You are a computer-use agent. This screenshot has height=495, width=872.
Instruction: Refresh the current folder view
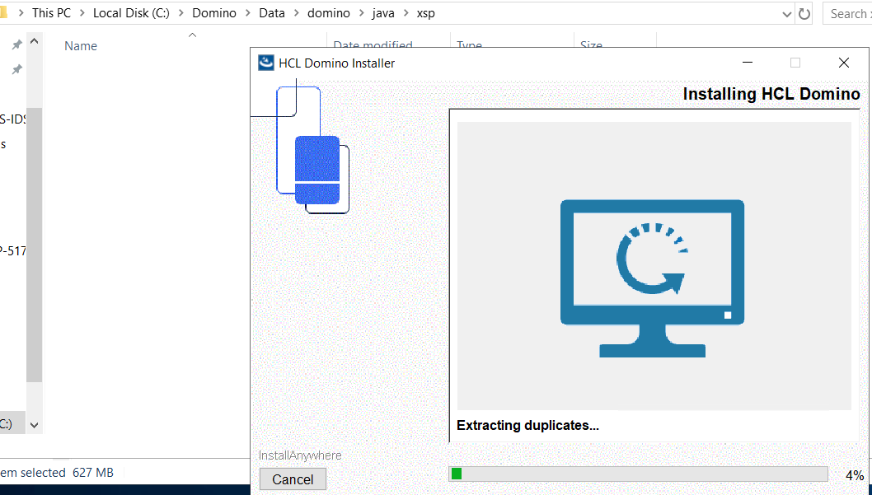(x=804, y=14)
